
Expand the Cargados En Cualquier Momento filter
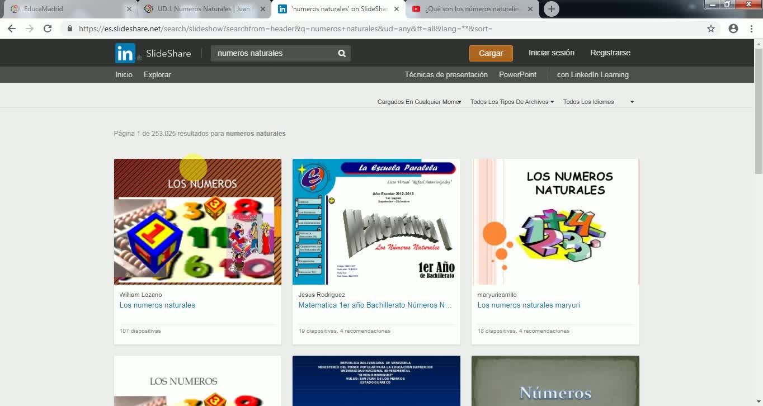(x=420, y=102)
